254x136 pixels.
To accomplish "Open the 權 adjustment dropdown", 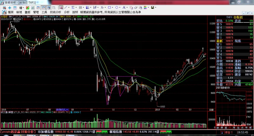I will (x=21, y=8).
